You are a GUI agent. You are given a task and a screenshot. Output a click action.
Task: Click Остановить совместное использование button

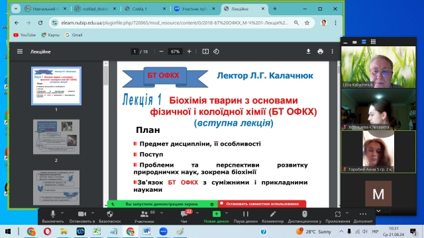click(262, 204)
